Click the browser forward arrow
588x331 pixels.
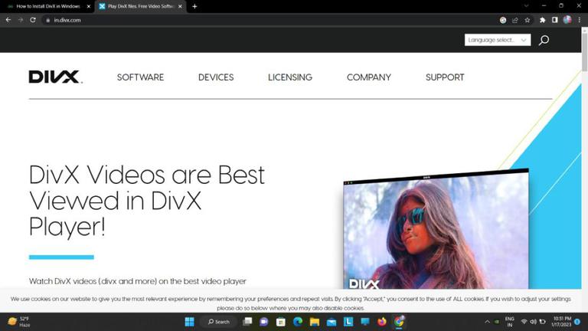coord(21,20)
